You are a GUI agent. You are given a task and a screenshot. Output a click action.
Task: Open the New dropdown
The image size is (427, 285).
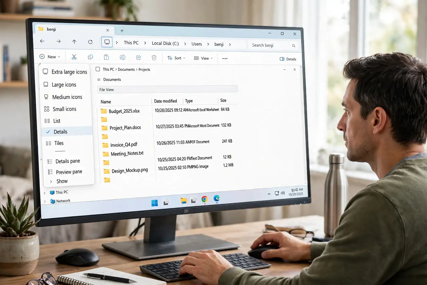[50, 57]
